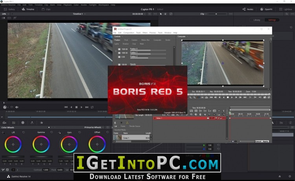Select the hand pan tool in node toolbar
Screen dimensions: 295x181
tap(165, 14)
